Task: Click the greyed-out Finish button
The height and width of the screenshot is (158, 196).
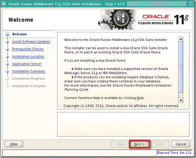Action: [160, 144]
